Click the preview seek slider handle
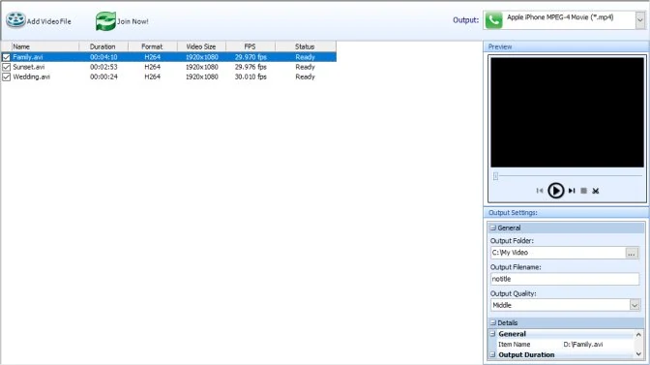 (x=495, y=176)
